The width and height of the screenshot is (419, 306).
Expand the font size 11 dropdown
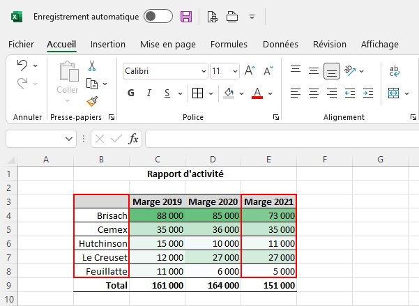click(x=235, y=71)
